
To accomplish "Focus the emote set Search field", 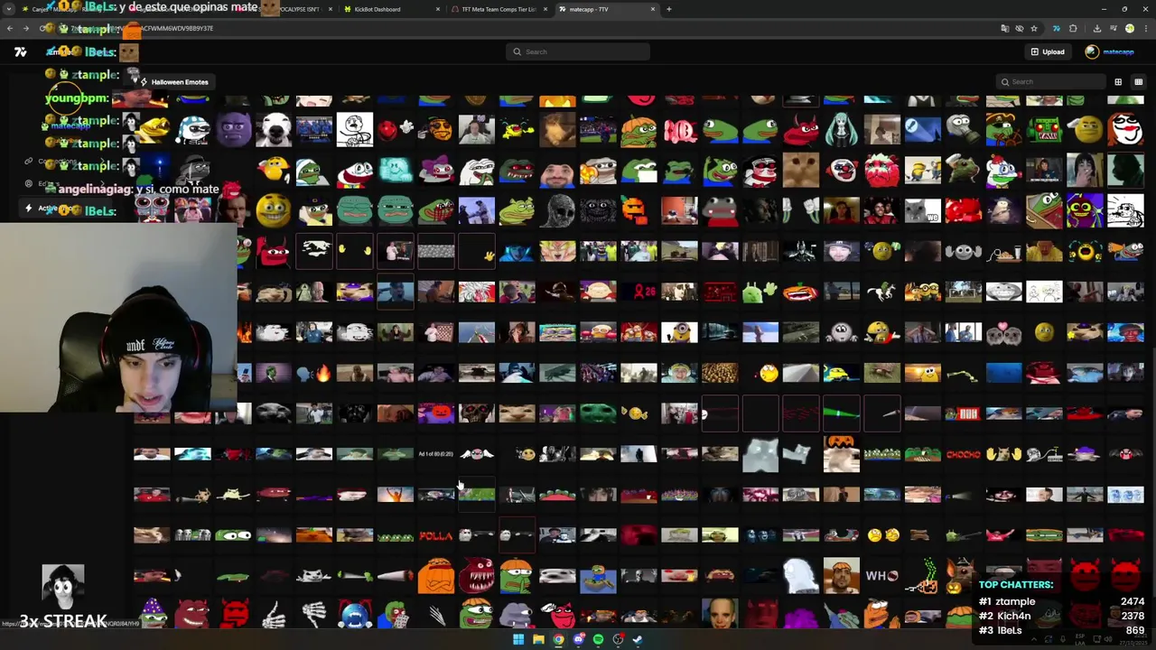I will click(1051, 82).
